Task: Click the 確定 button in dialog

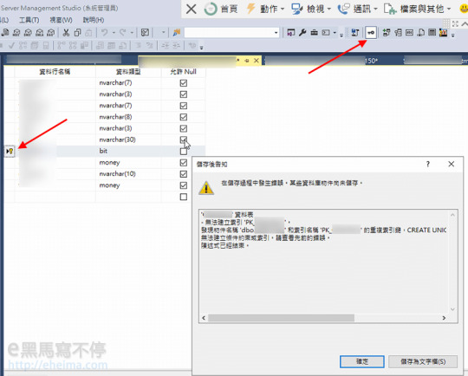Action: coord(362,361)
